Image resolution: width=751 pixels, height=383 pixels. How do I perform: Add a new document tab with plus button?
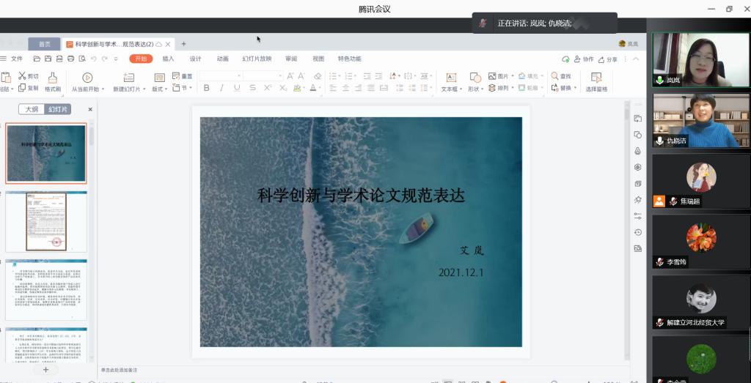pos(183,44)
